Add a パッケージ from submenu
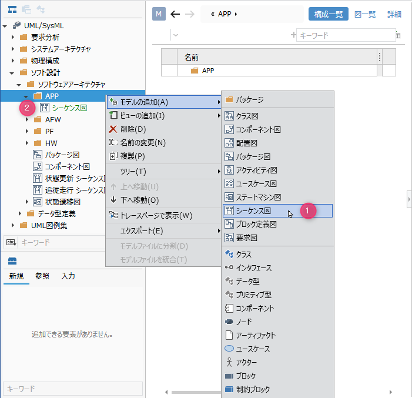This screenshot has height=398, width=412. point(277,99)
